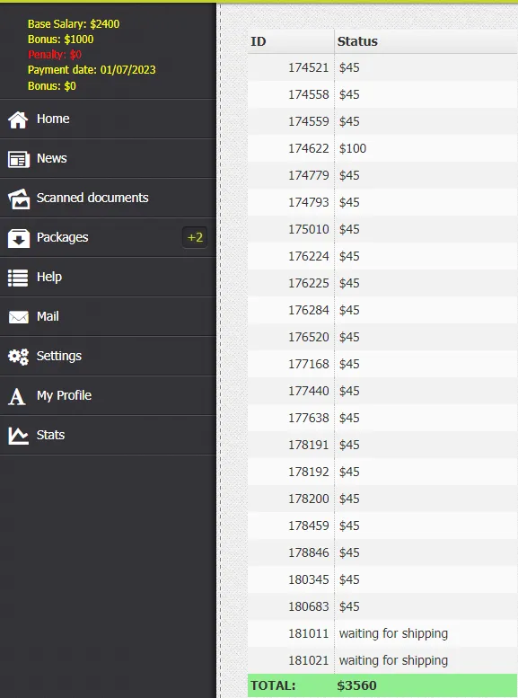Go to the Stats menu item
Screen dimensions: 518x698
click(x=108, y=436)
